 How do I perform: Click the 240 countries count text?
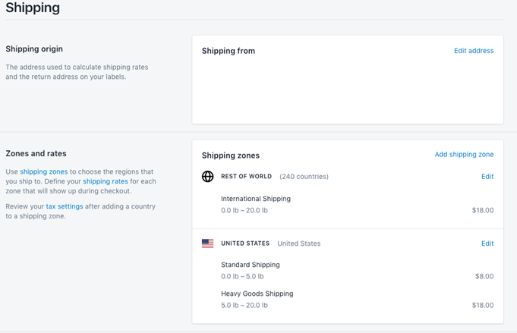click(304, 177)
